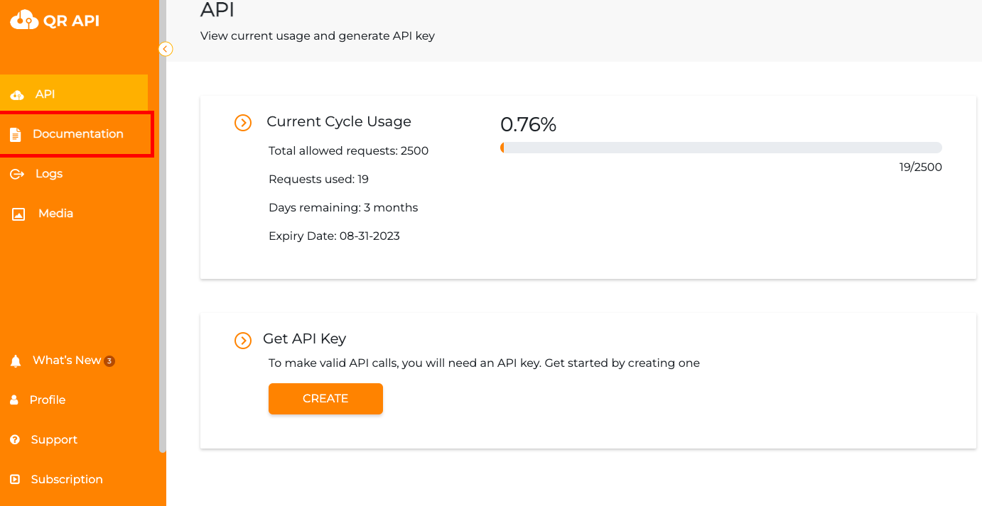Viewport: 982px width, 506px height.
Task: Click the cloud icon beside API
Action: click(17, 94)
